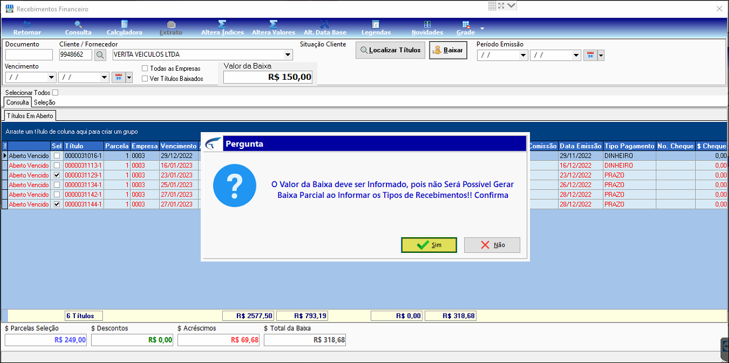
Task: Click the grid keypad icon at top center
Action: 492,6
